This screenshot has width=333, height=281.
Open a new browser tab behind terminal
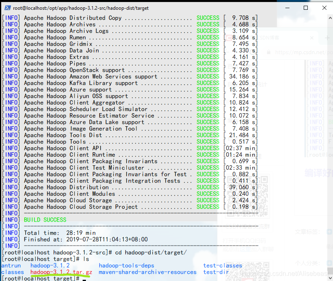click(x=327, y=38)
